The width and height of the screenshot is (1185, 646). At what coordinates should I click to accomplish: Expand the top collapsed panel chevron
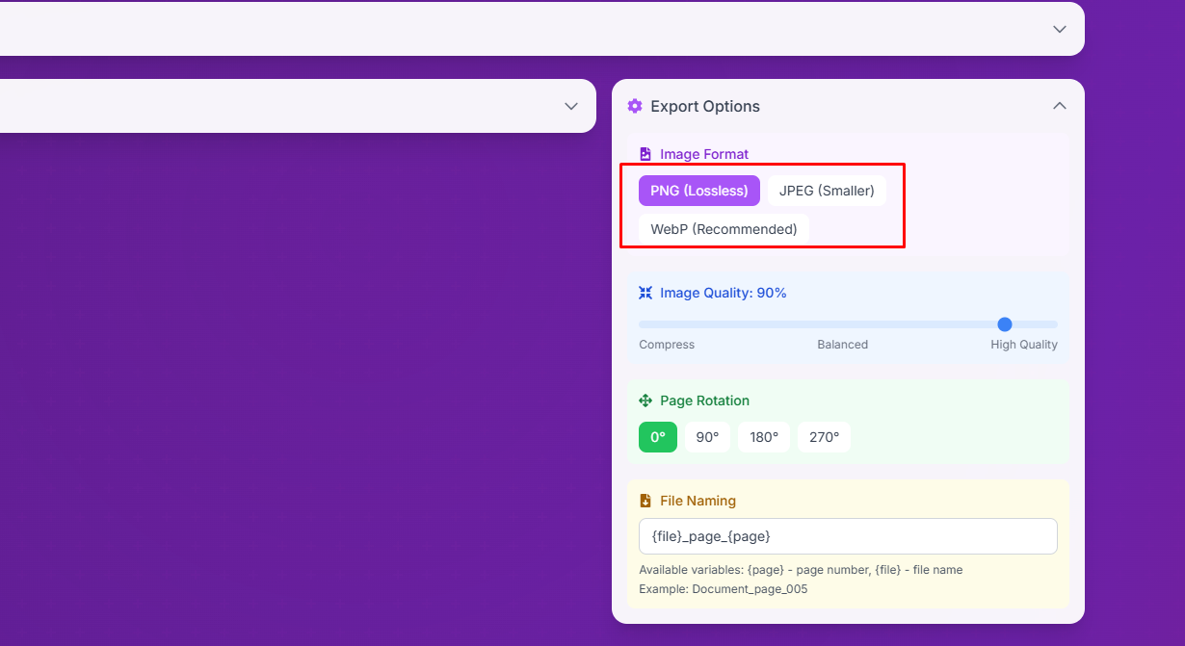click(1059, 29)
